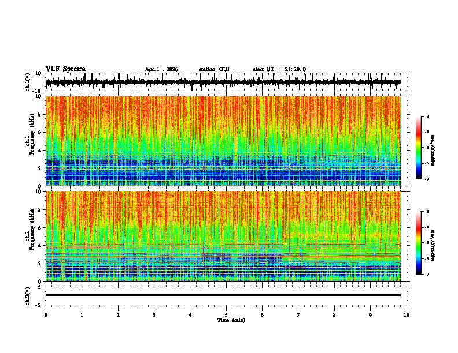Click the "-3" tick on ch.1 colorbar
458x353 pixels.
(426, 117)
